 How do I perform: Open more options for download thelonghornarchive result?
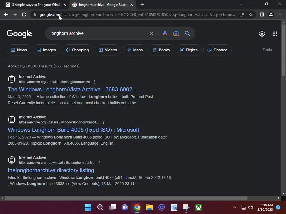click(x=99, y=163)
